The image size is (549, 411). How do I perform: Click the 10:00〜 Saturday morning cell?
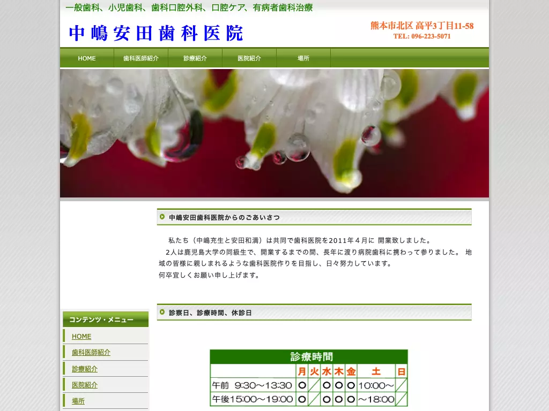point(376,385)
